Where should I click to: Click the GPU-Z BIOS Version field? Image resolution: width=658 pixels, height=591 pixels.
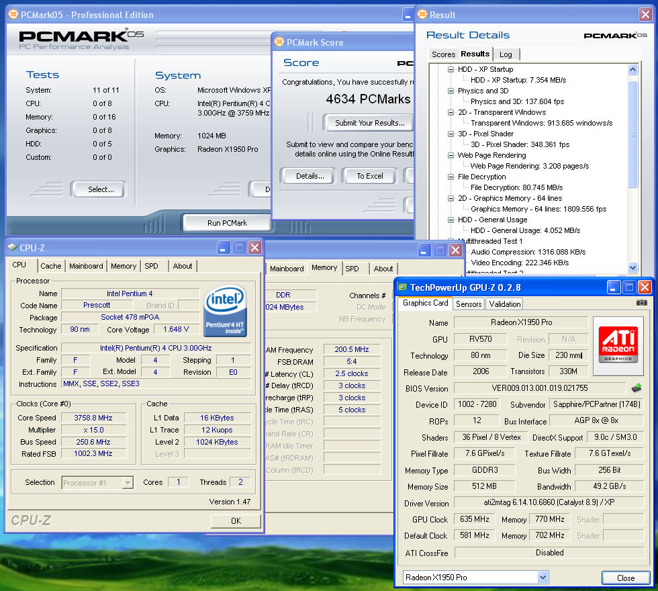[540, 388]
